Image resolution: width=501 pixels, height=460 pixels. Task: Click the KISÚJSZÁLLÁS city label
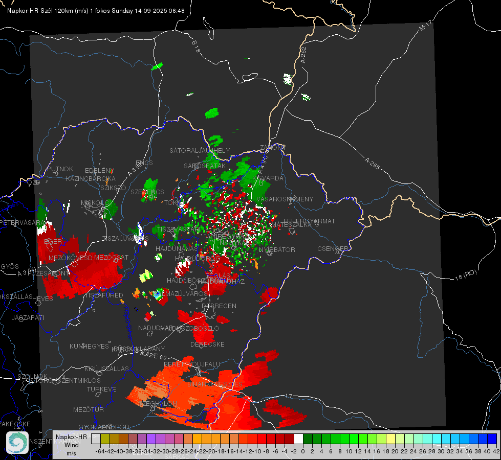[106, 369]
